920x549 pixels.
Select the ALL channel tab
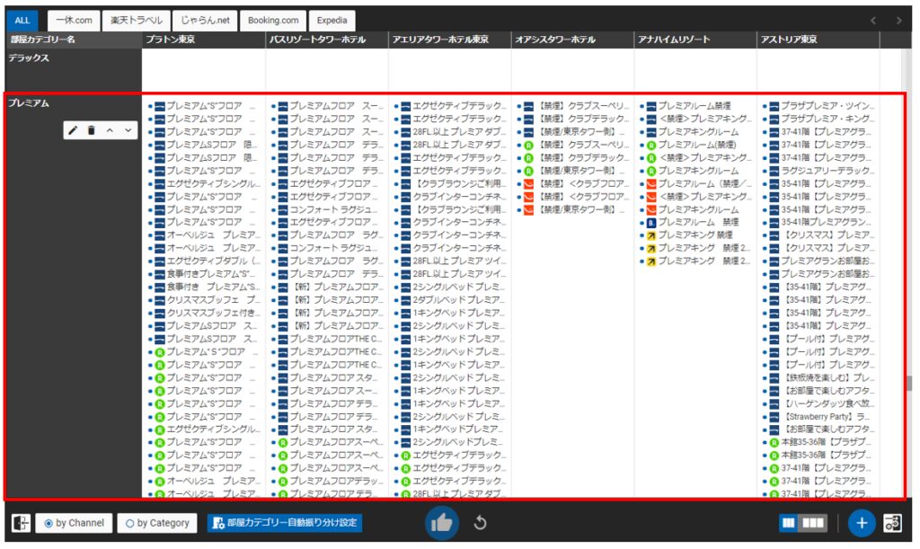22,20
